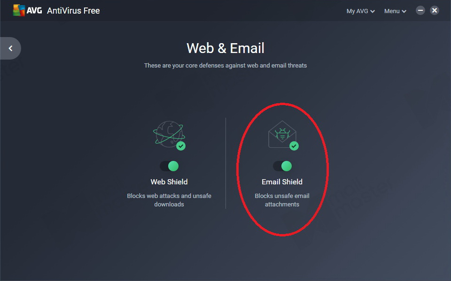Click 'Blocks web attacks and unsafe downloads' text
Screen dimensions: 451x281
pyautogui.click(x=169, y=200)
